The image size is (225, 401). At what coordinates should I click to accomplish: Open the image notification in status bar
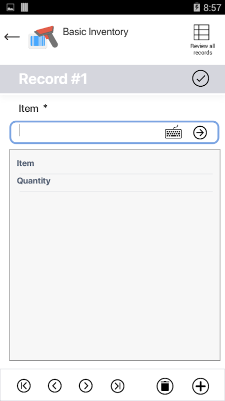10,8
